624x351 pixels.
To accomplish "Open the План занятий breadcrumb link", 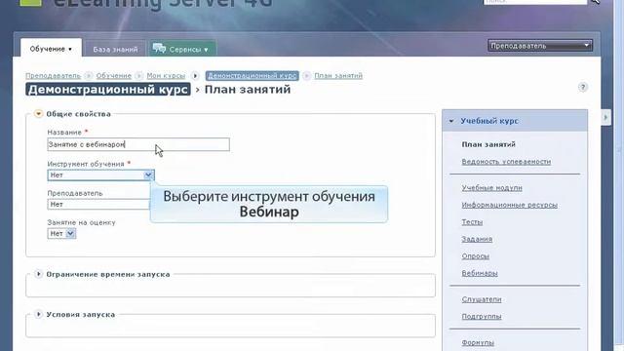I will pyautogui.click(x=338, y=76).
